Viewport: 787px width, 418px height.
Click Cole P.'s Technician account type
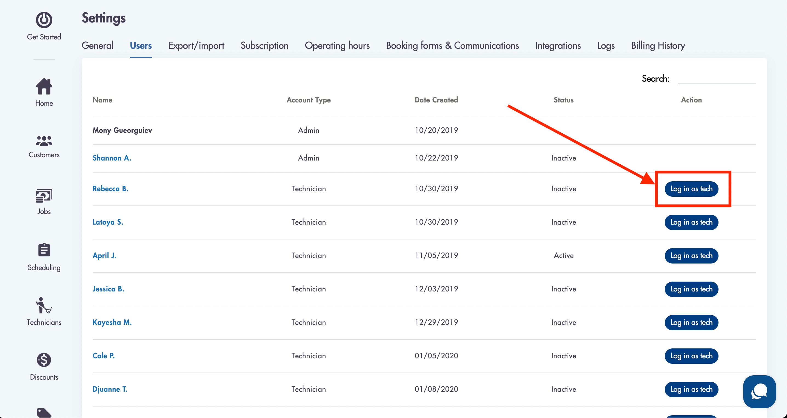(x=309, y=356)
